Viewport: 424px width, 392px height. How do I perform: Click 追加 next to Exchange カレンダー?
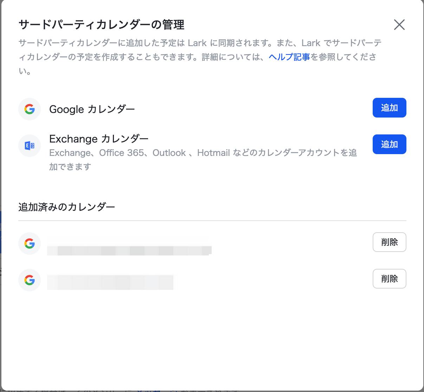tap(389, 144)
